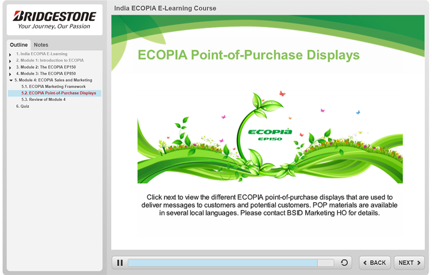This screenshot has width=432, height=275.
Task: Click the Bridgestone logo
Action: tap(54, 20)
